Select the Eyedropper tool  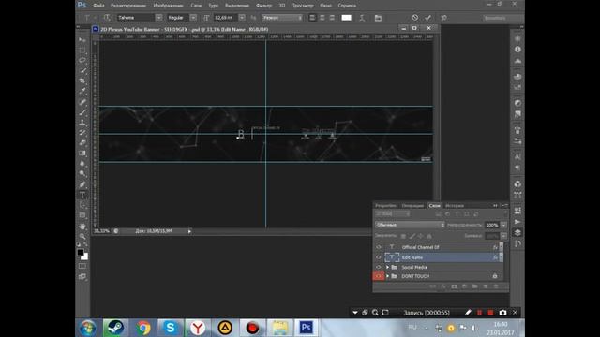[x=82, y=92]
